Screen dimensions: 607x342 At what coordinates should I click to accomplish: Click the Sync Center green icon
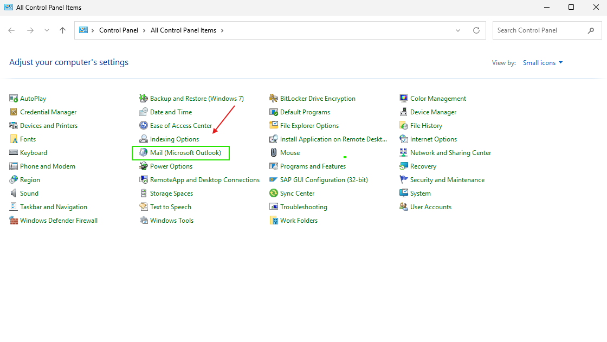[273, 193]
